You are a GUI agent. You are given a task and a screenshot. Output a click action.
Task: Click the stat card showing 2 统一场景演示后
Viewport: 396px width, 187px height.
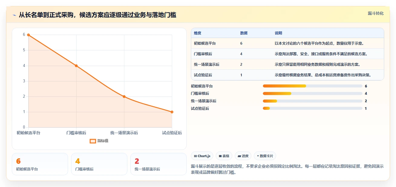[159, 164]
